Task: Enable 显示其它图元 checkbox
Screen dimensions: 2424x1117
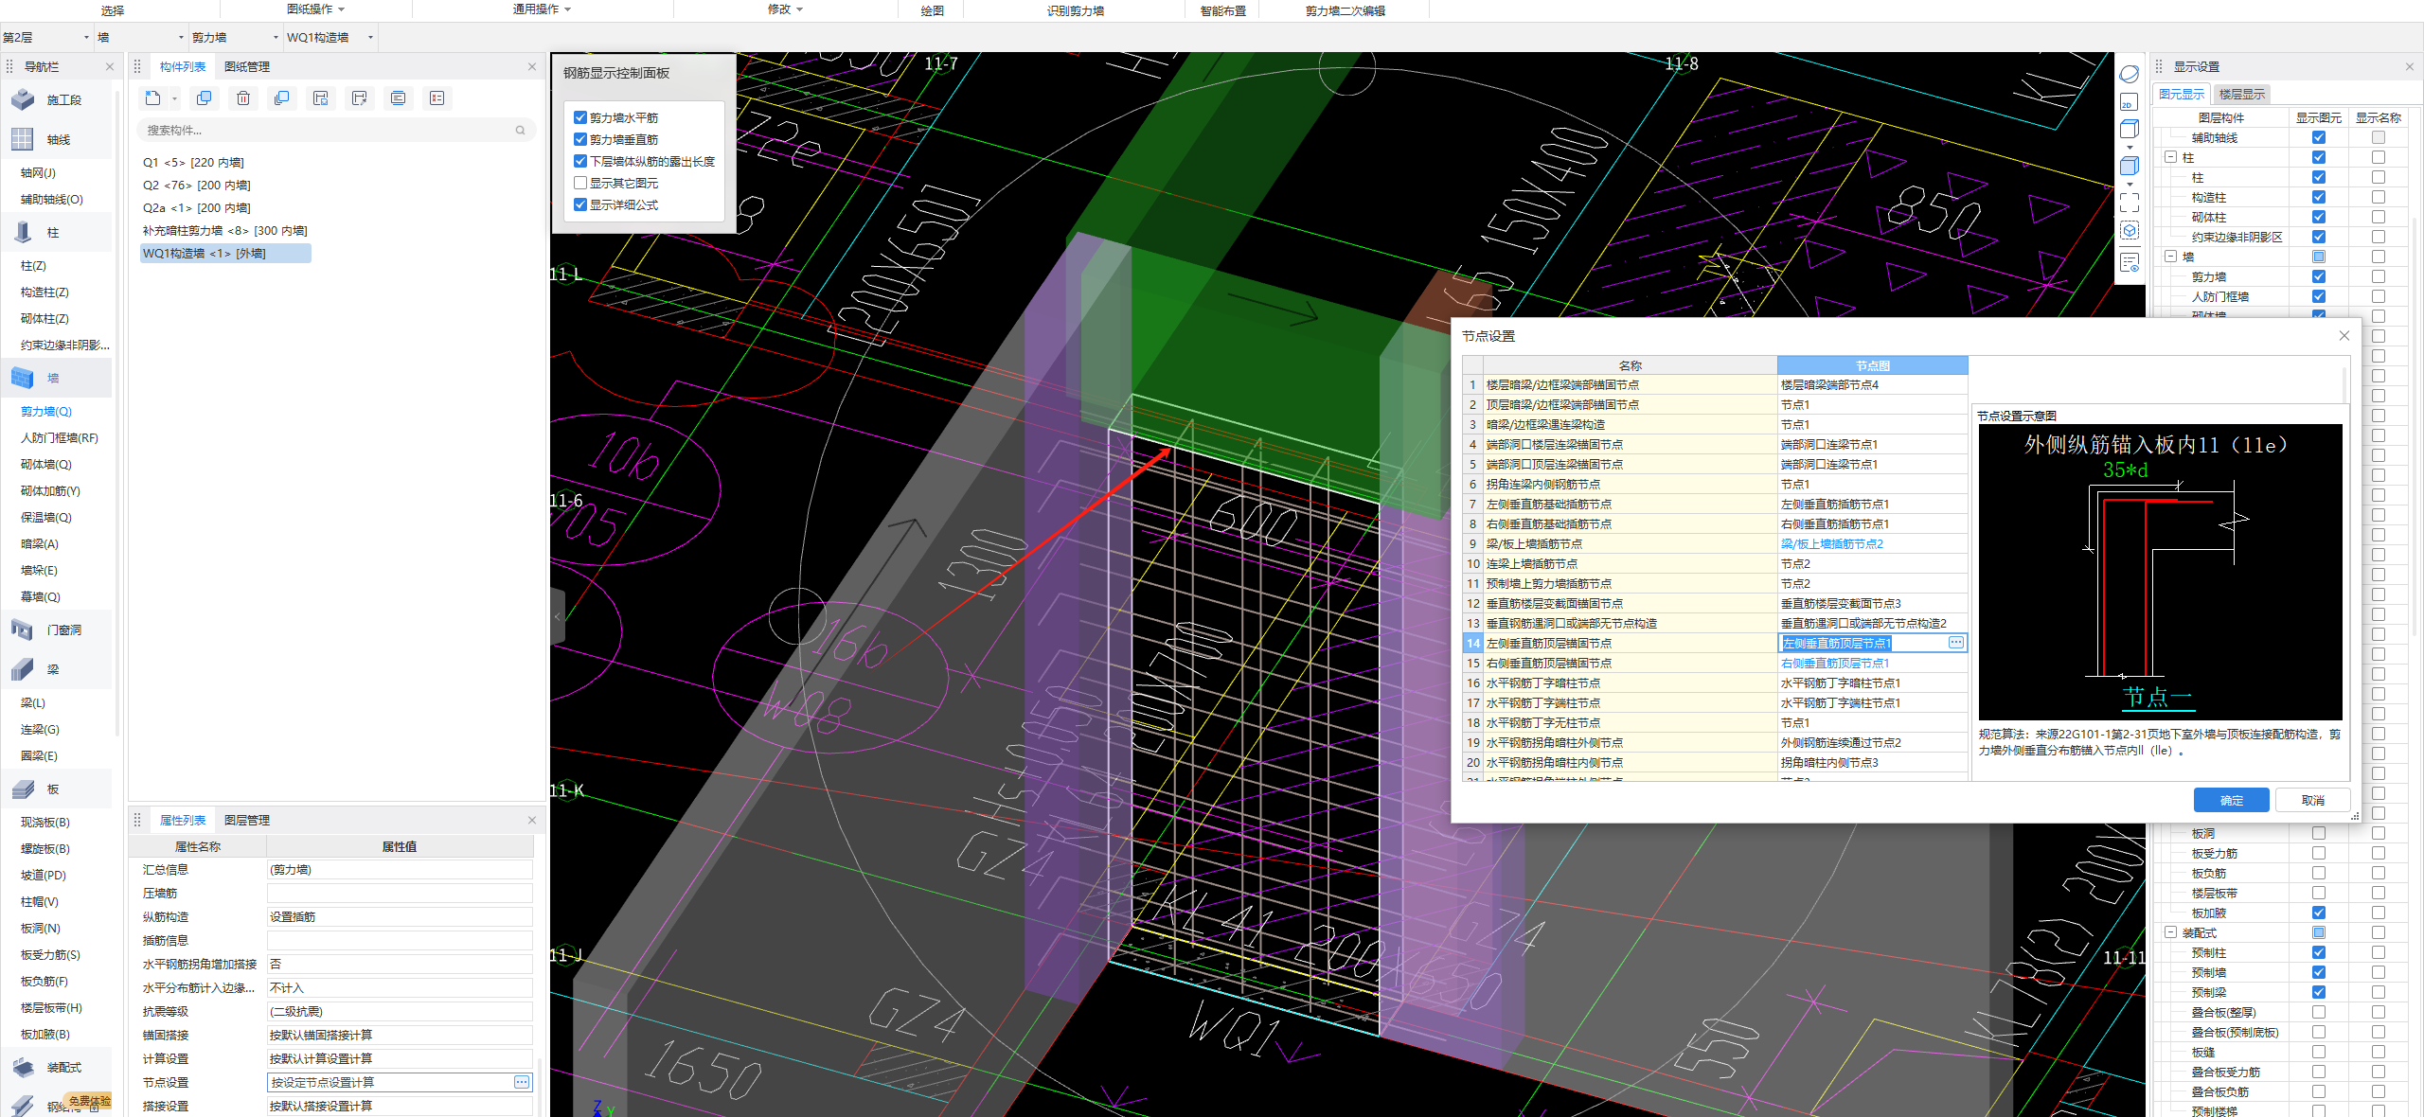Action: [580, 183]
